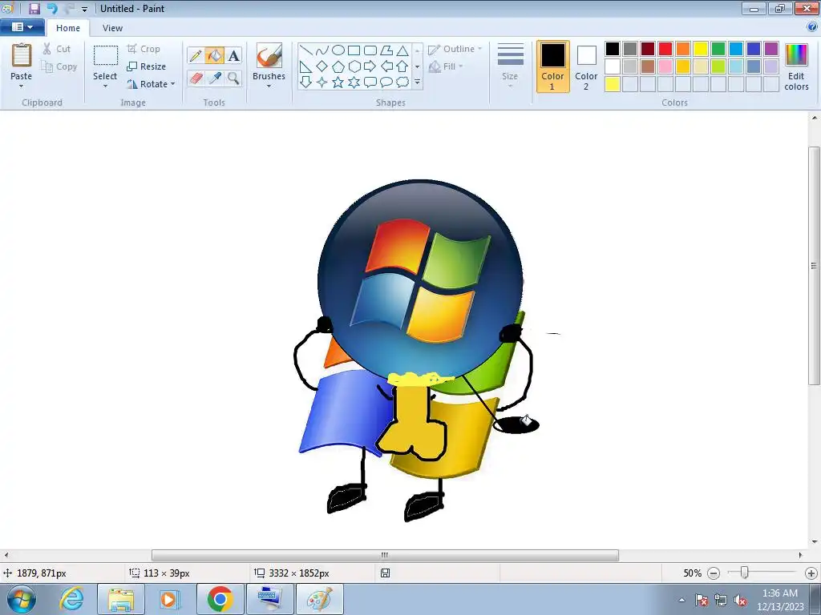Choose the Cloud callout shape
This screenshot has width=821, height=615.
point(402,82)
